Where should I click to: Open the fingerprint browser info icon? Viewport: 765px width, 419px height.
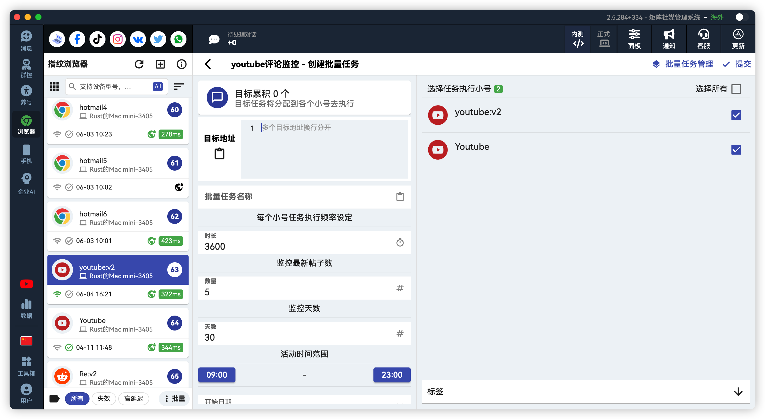[181, 64]
